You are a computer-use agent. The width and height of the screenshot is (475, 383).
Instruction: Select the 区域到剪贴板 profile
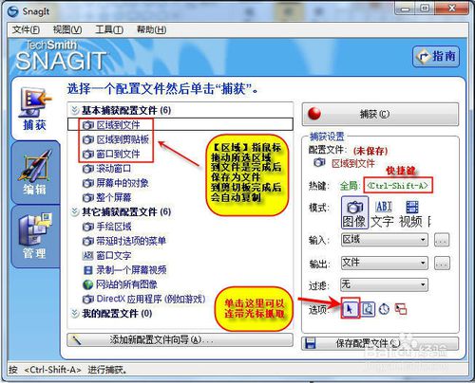tap(123, 139)
